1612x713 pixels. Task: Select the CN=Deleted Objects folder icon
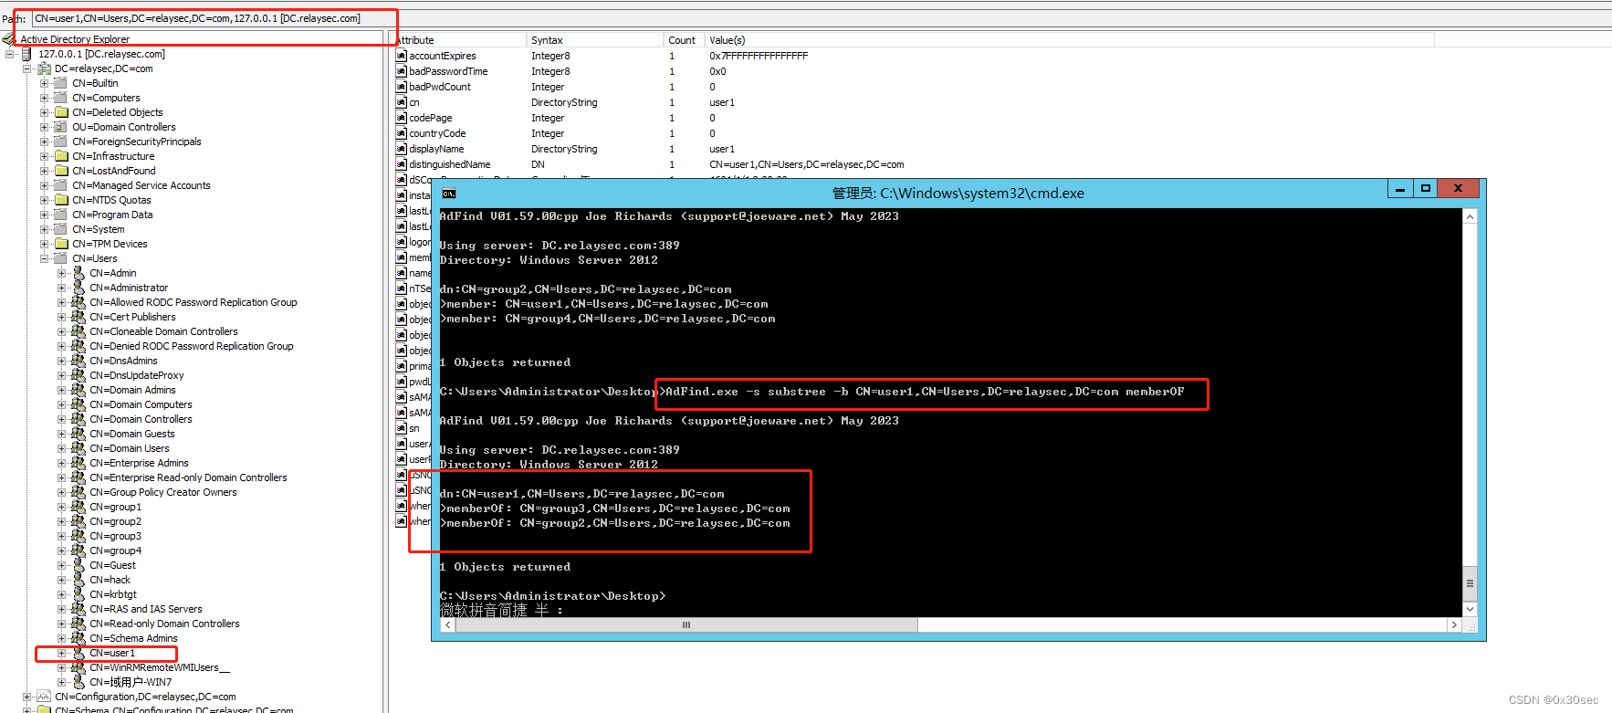pos(61,112)
